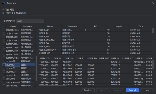This screenshot has height=94, width=156.
Task: Select the USER_CD column definition row
Action: pyautogui.click(x=95, y=30)
